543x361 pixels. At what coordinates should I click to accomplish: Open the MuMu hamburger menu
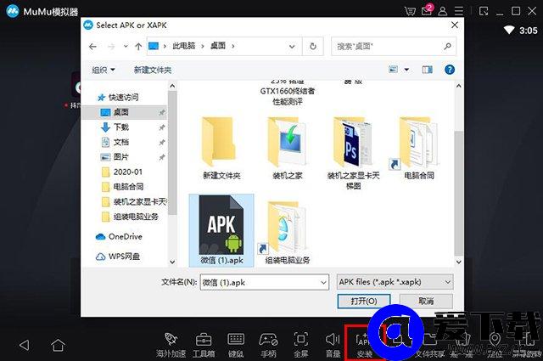coord(459,11)
